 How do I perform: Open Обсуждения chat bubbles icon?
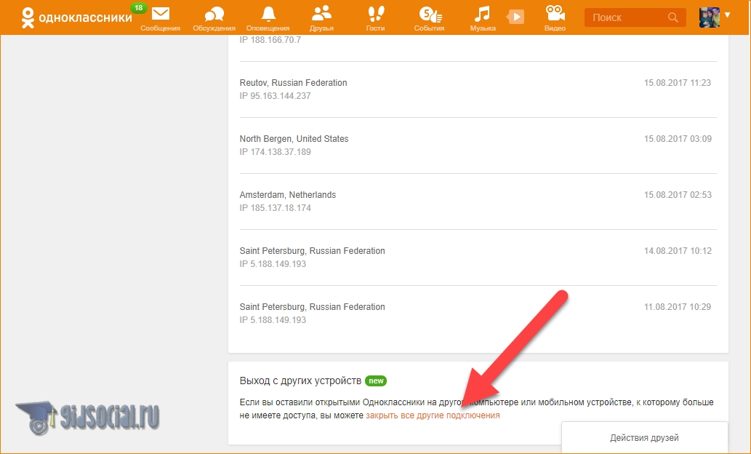214,14
